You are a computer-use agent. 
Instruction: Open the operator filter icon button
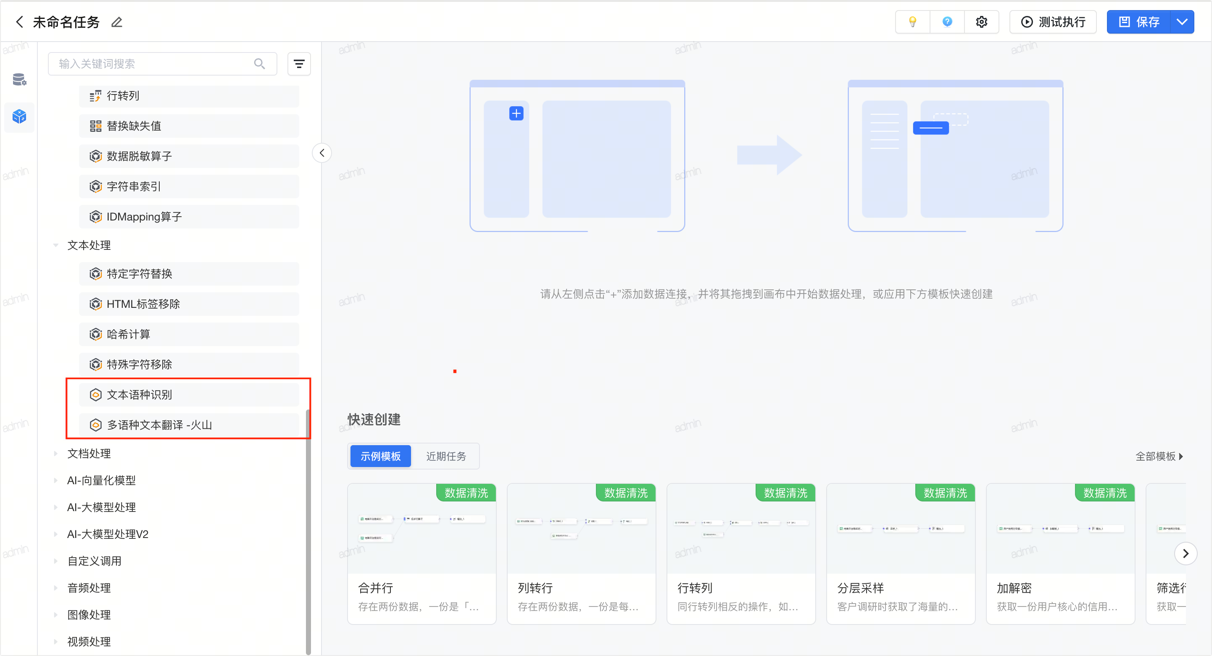[x=299, y=63]
